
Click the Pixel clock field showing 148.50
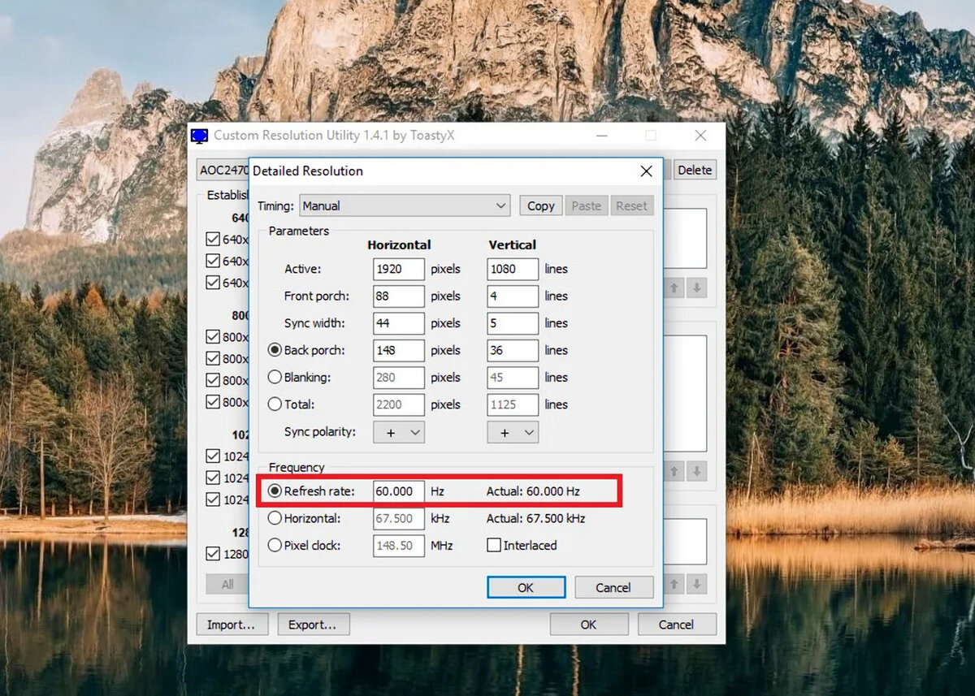(399, 545)
